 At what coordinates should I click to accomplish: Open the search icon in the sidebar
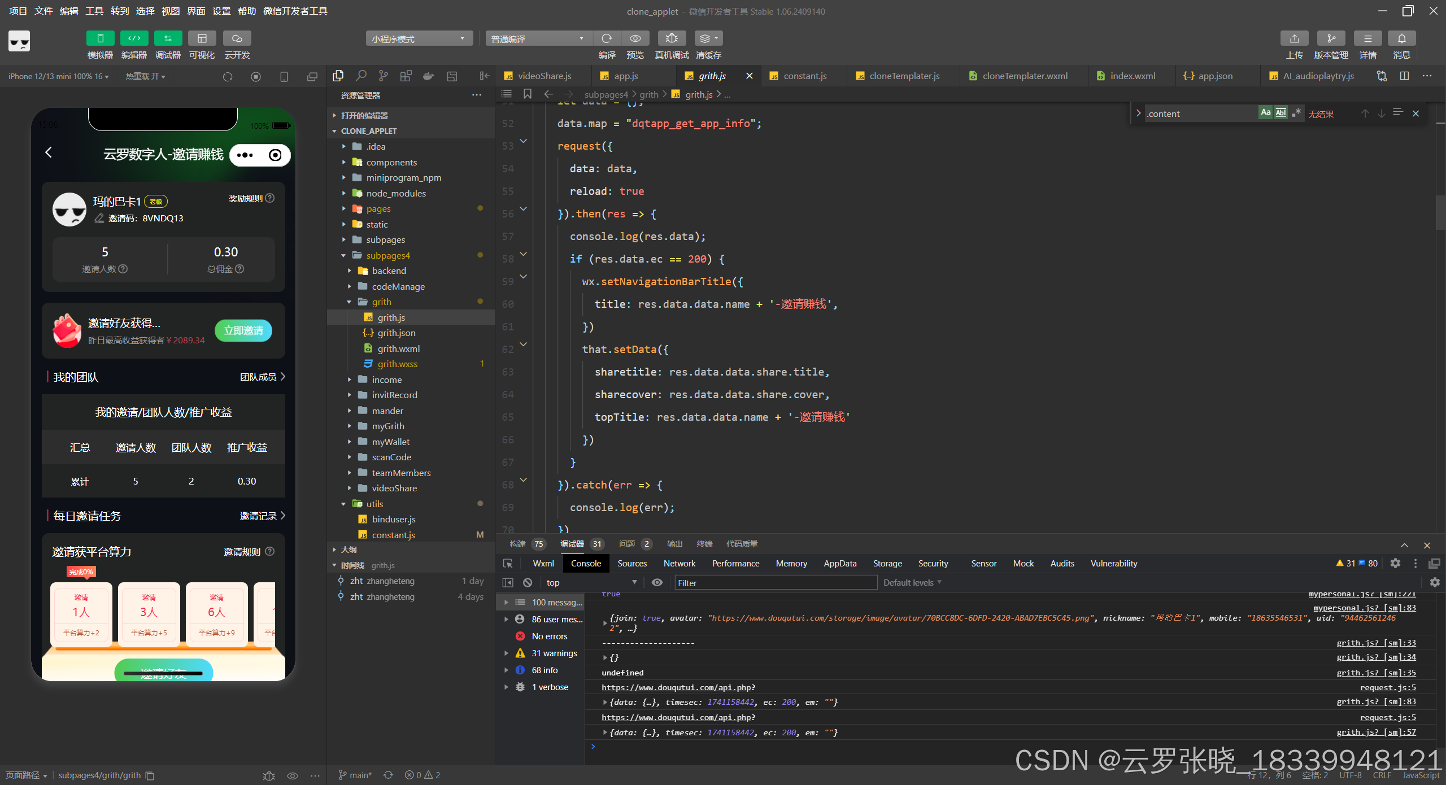click(x=361, y=76)
